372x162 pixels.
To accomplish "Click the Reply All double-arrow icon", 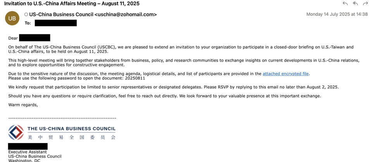I will click(355, 3).
